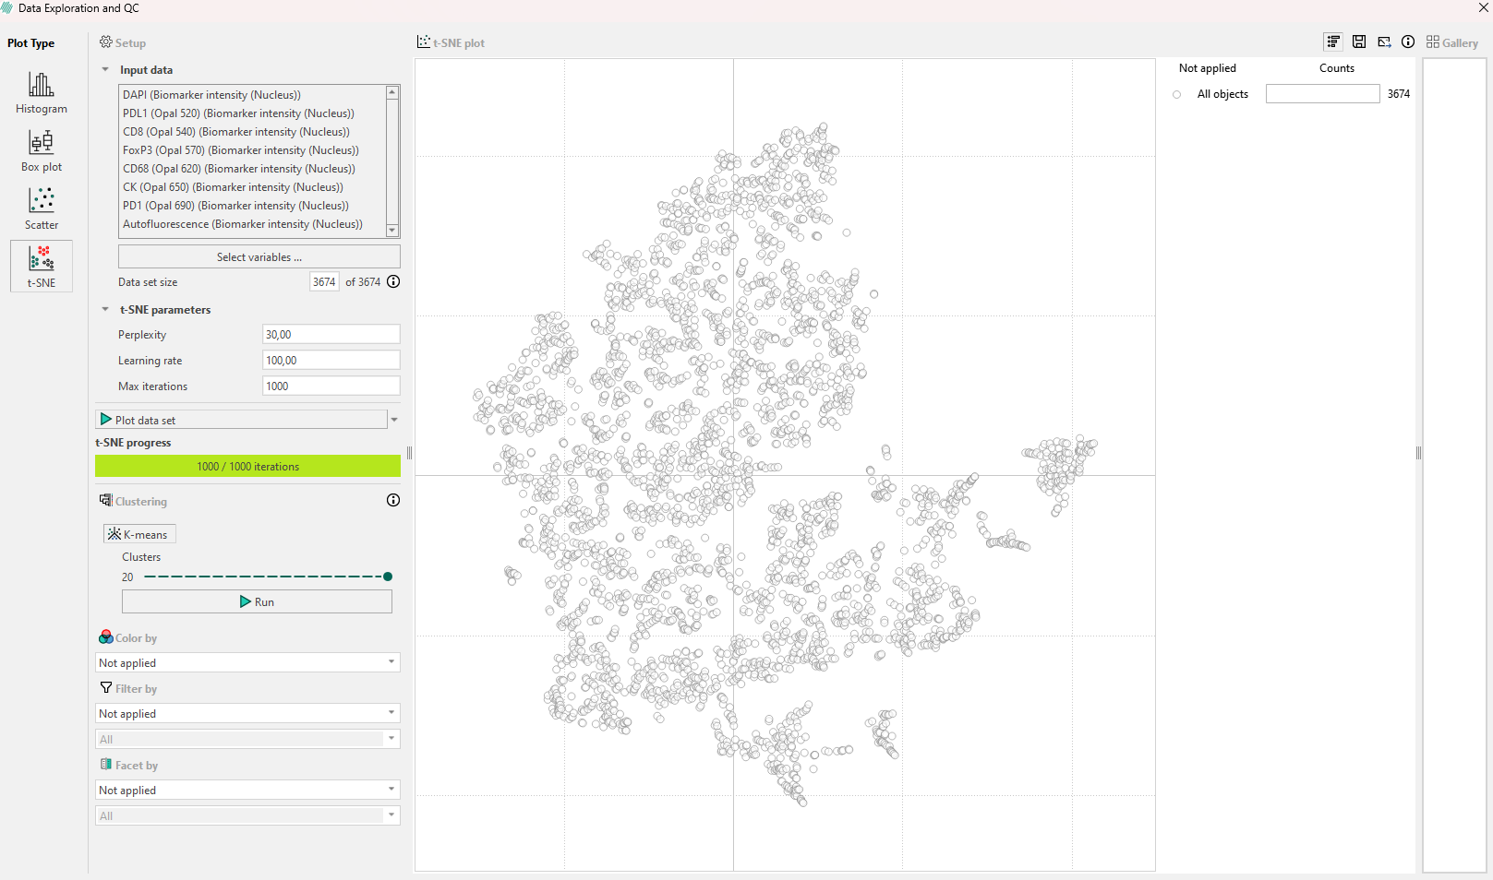Click the Select variables button
The image size is (1493, 880).
(259, 256)
